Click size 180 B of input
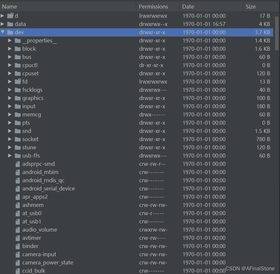The image size is (280, 274). [x=263, y=106]
